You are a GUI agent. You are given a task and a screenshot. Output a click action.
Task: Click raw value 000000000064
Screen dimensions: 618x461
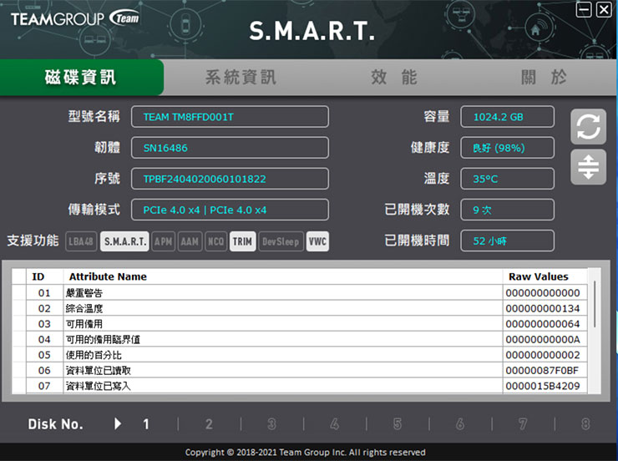(543, 324)
